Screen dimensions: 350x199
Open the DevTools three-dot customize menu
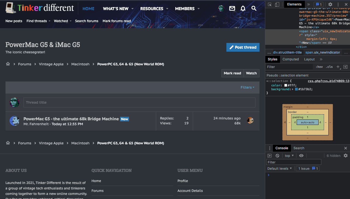pos(338,4)
